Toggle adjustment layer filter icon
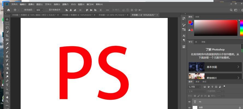The image size is (243, 109). tap(209, 87)
